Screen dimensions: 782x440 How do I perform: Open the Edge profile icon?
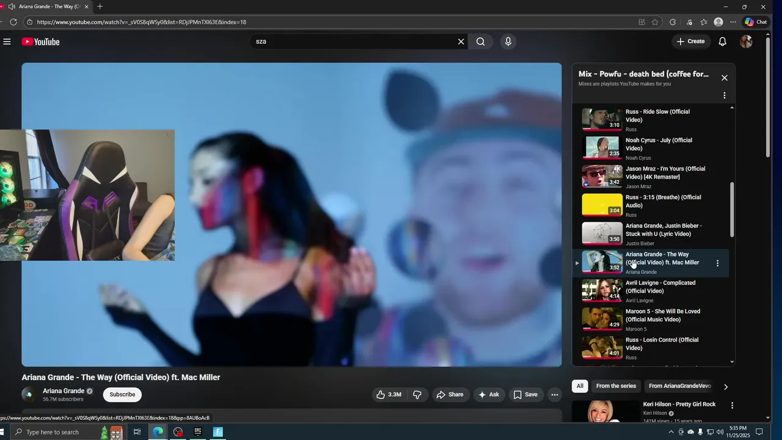click(x=718, y=22)
